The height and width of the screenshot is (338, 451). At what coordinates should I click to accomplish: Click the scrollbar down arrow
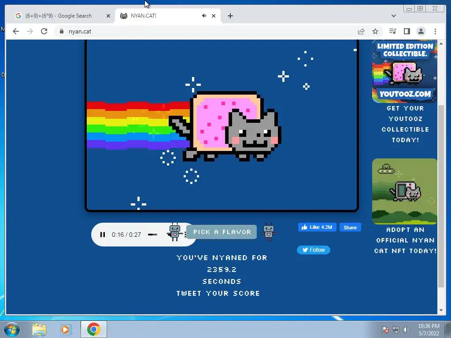[x=441, y=310]
